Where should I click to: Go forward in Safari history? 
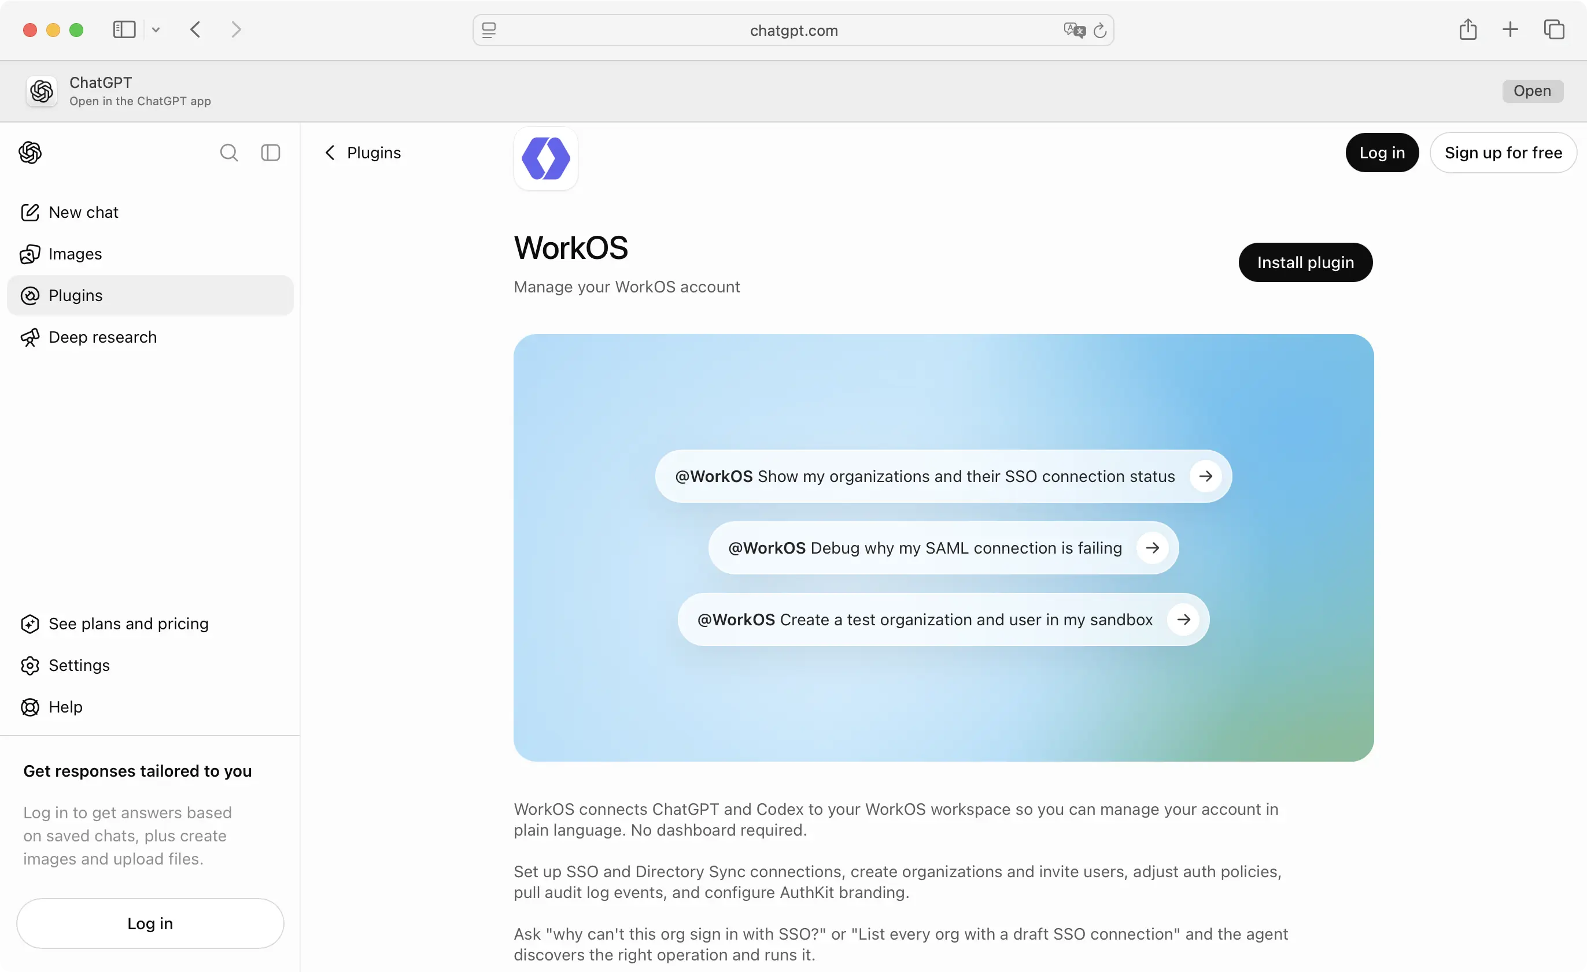237,29
